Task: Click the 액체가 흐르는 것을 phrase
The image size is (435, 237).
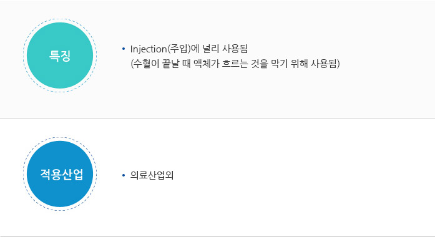Action: [x=231, y=64]
